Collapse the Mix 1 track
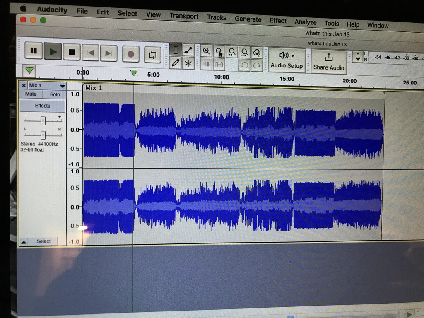 pyautogui.click(x=24, y=242)
